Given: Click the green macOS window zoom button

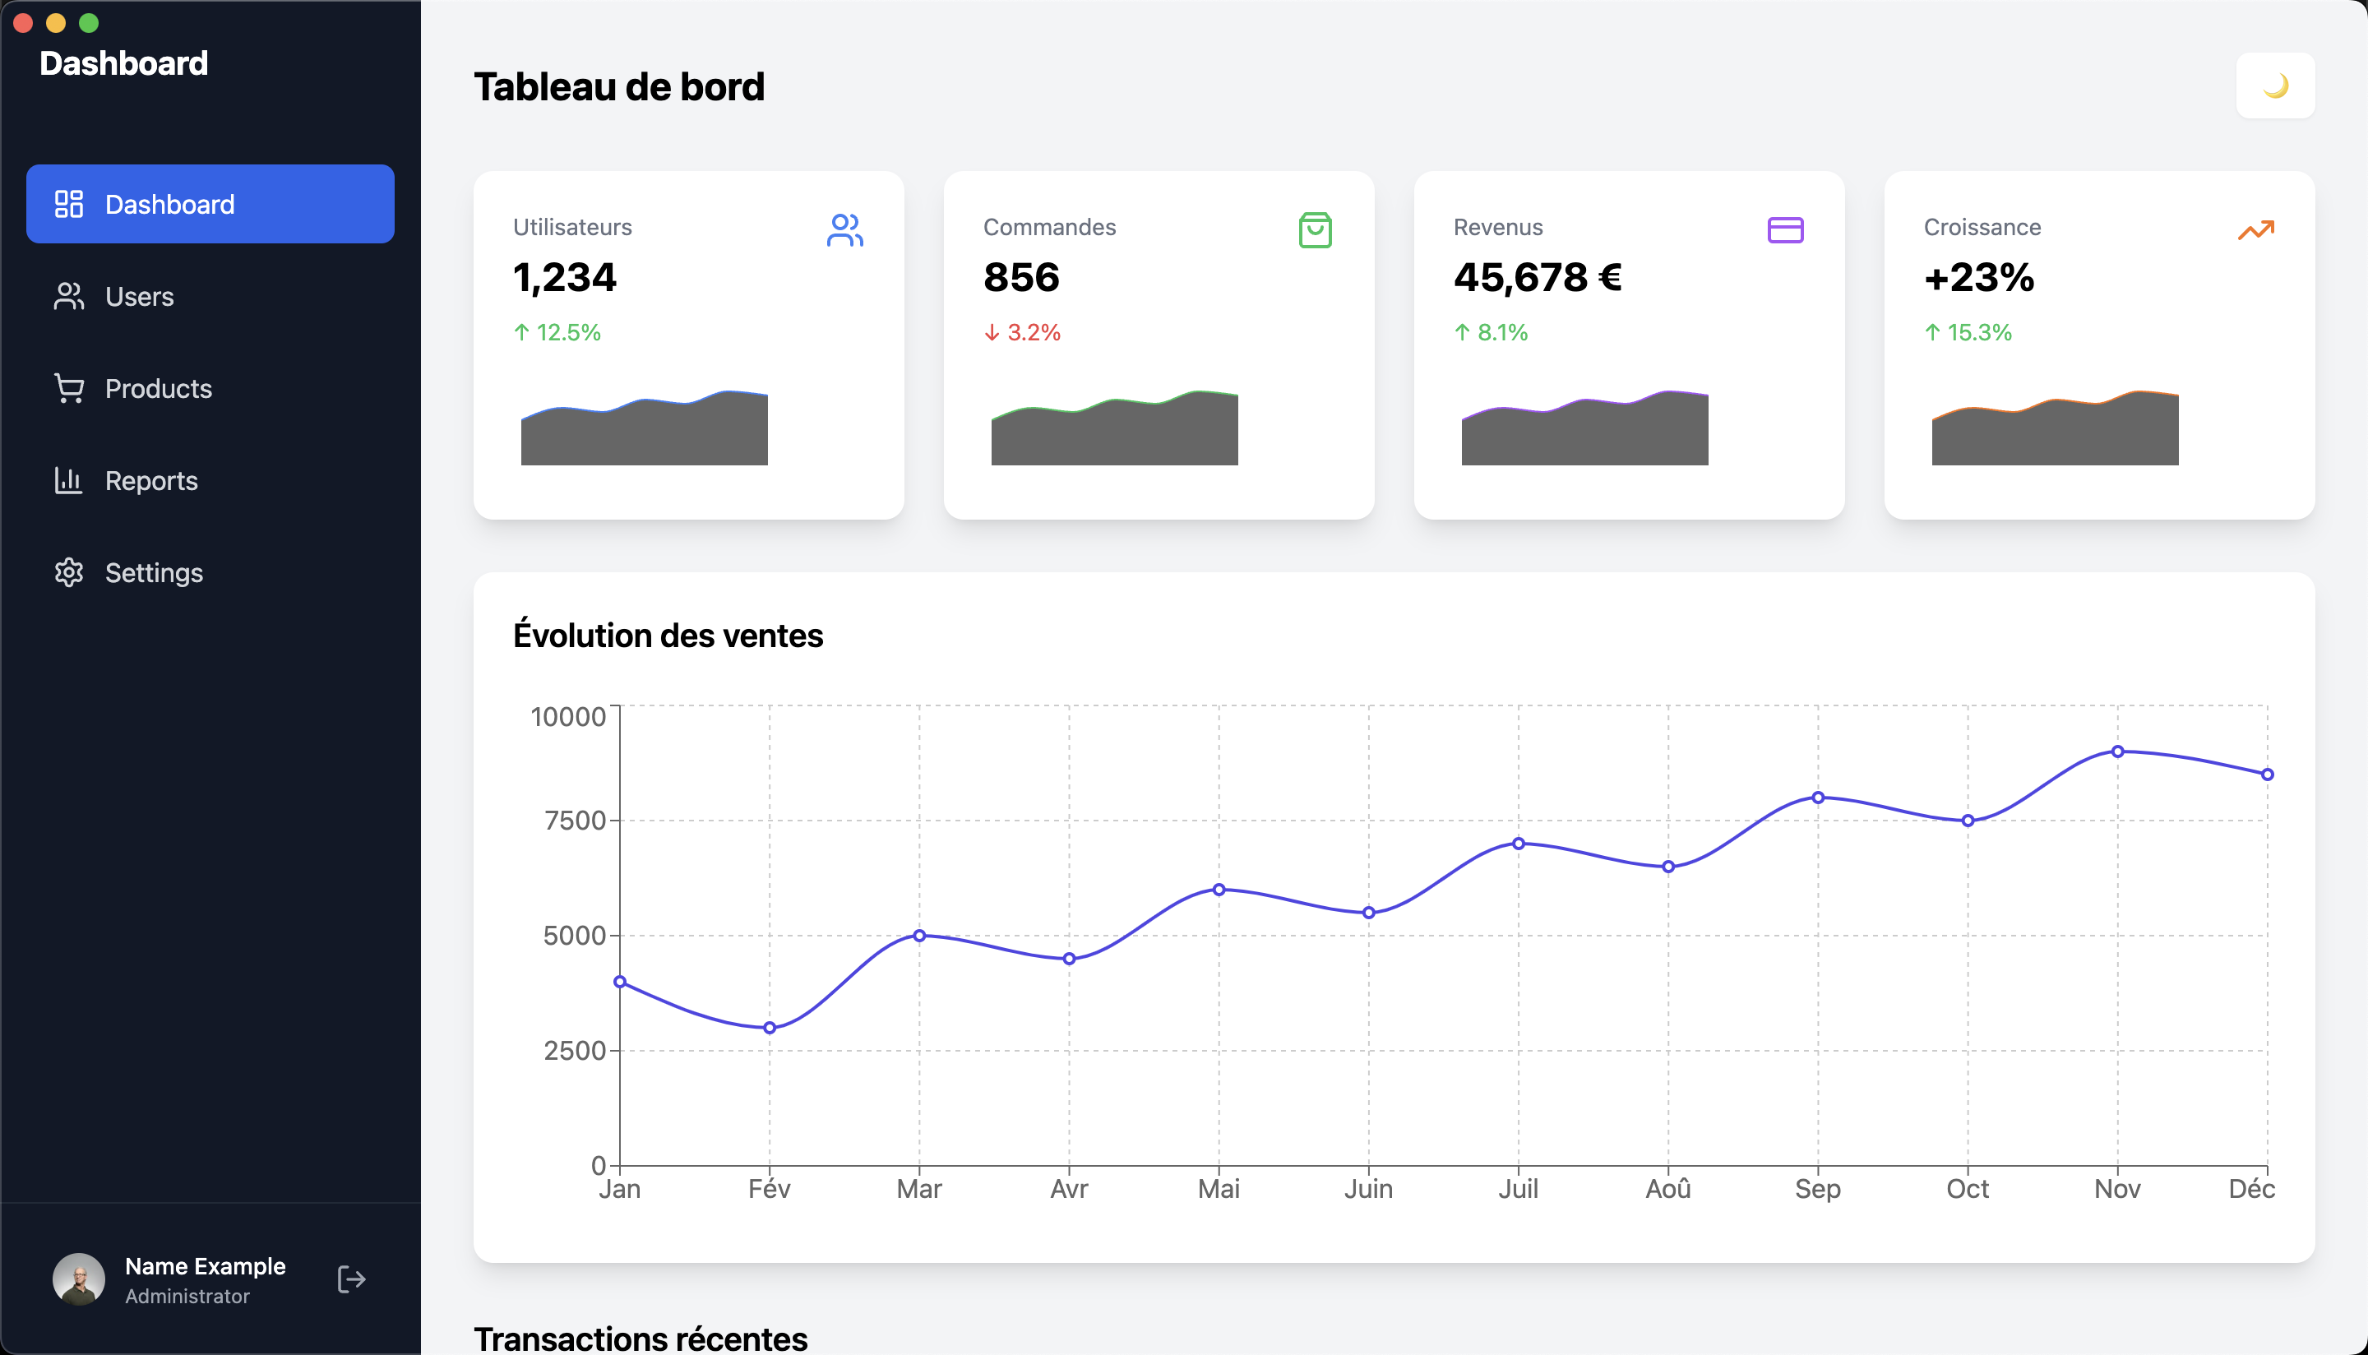Looking at the screenshot, I should (87, 22).
